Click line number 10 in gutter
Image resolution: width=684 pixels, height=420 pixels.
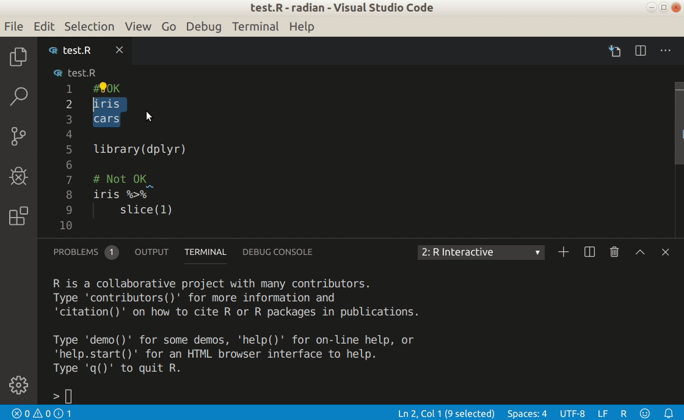click(66, 225)
